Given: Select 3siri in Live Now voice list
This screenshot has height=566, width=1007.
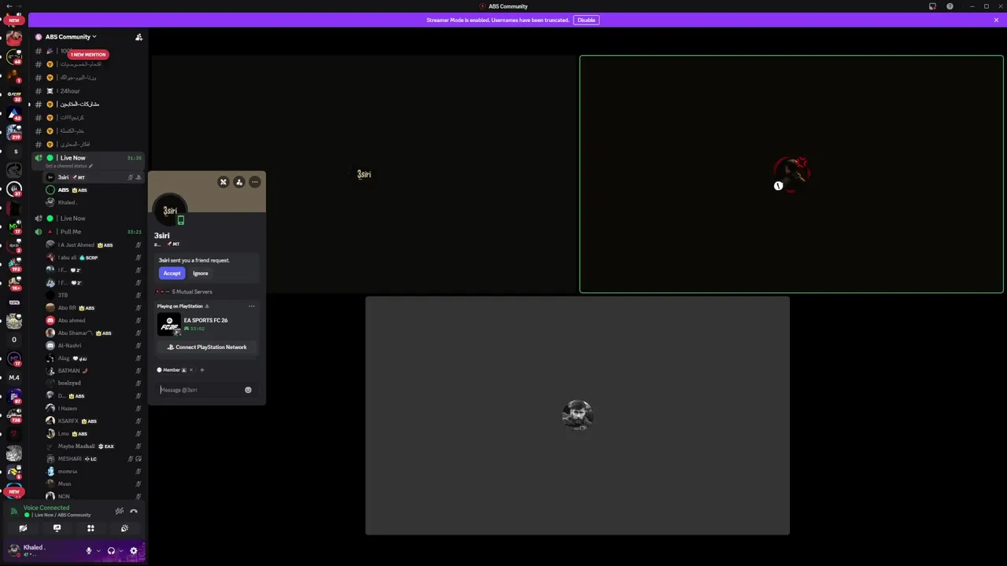Looking at the screenshot, I should pyautogui.click(x=93, y=178).
